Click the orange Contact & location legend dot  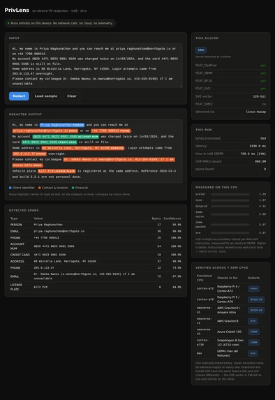(40, 188)
